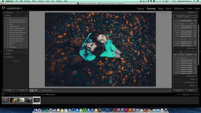Image resolution: width=201 pixels, height=113 pixels.
Task: Enable the Soft Proofing checkbox
Action: click(41, 91)
